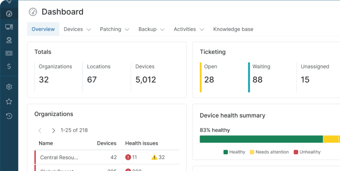Expand the Devices tab chevron
Screen dimensions: 340x171
(x=88, y=30)
